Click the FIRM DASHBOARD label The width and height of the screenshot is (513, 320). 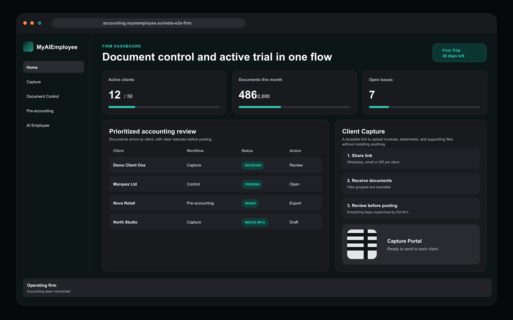point(121,46)
